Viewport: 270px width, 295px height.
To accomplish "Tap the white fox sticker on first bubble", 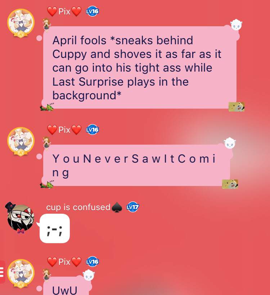I will 236,25.
